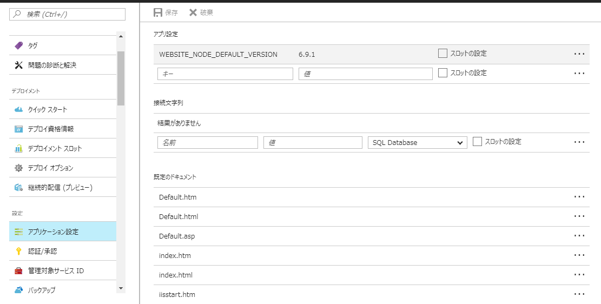Open デプロイ オプション
601x304 pixels.
(63, 168)
